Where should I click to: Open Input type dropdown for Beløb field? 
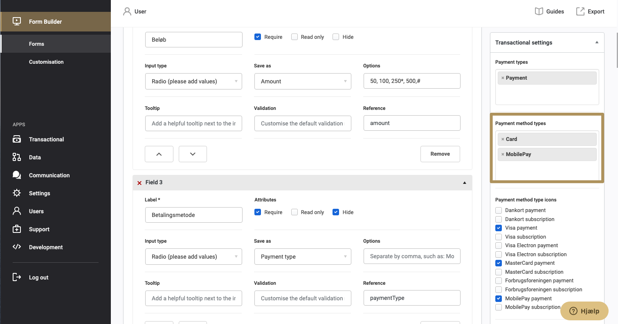(x=193, y=81)
